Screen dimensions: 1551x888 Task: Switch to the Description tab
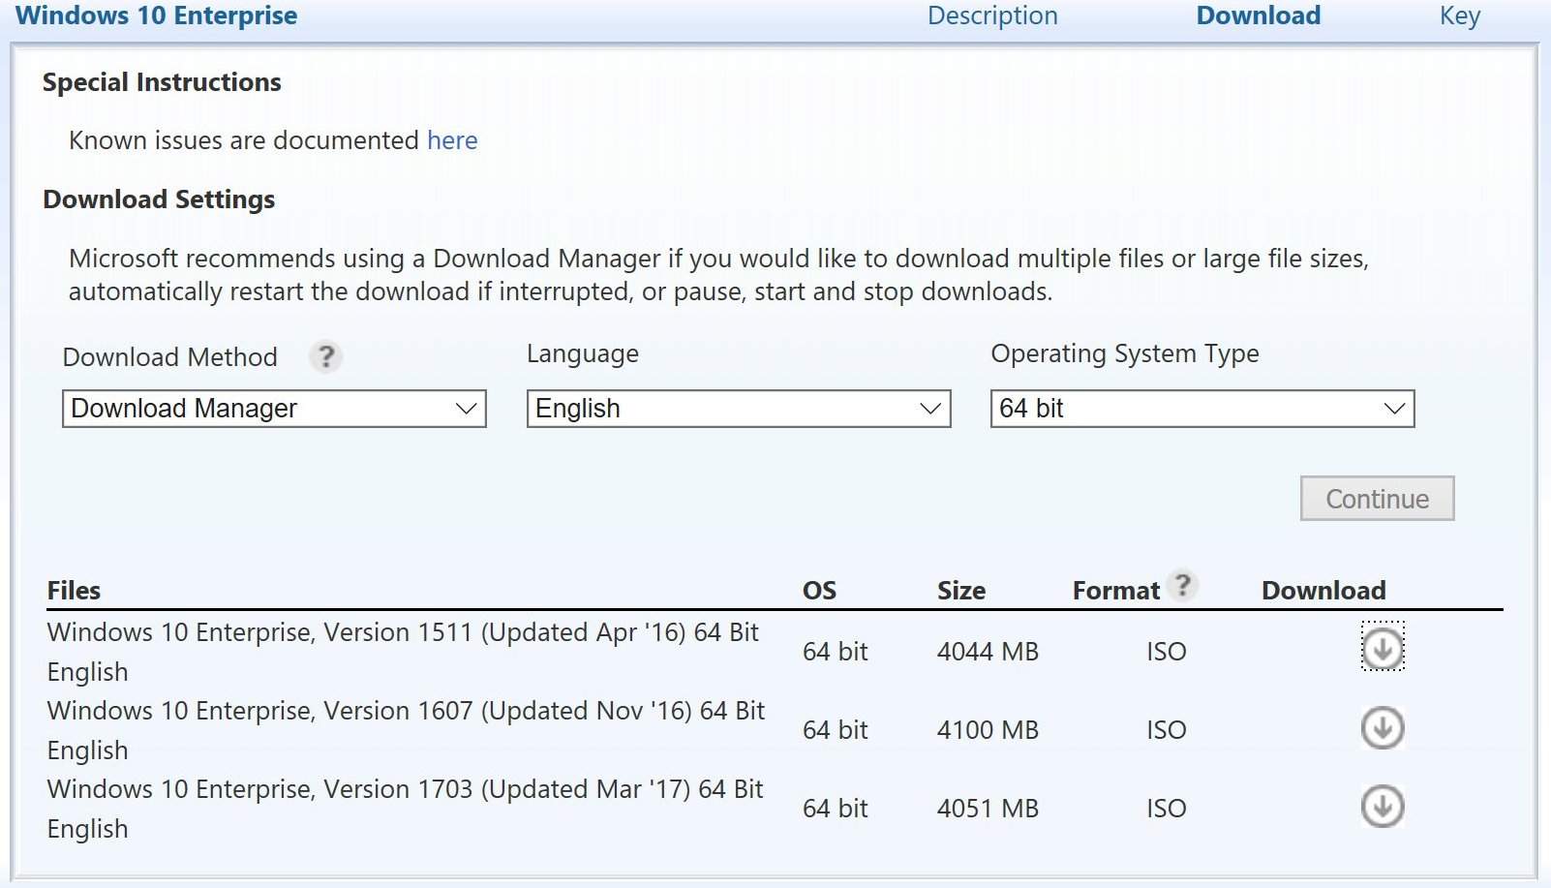(x=992, y=15)
